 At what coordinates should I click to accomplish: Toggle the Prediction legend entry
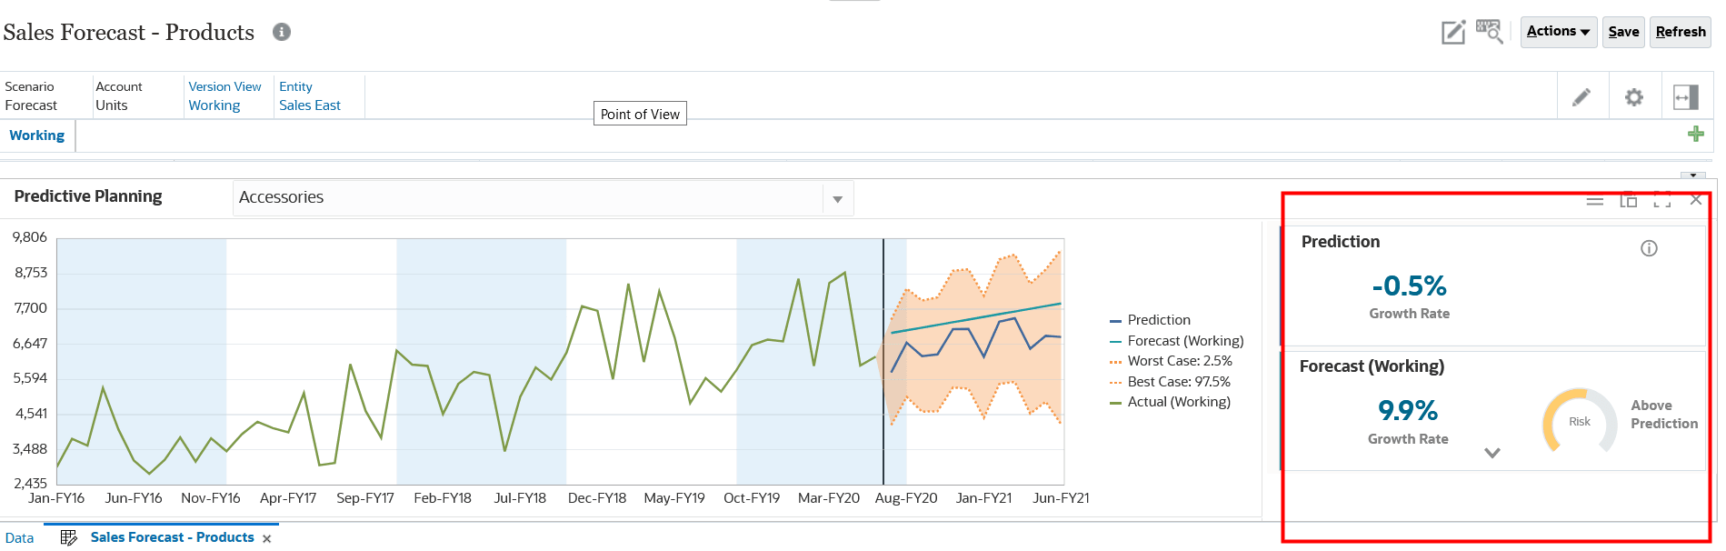pyautogui.click(x=1159, y=319)
